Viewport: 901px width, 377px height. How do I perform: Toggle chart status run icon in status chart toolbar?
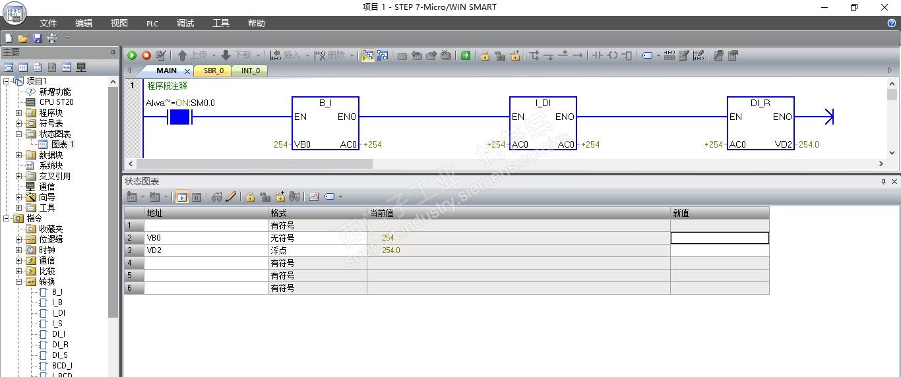tap(182, 196)
